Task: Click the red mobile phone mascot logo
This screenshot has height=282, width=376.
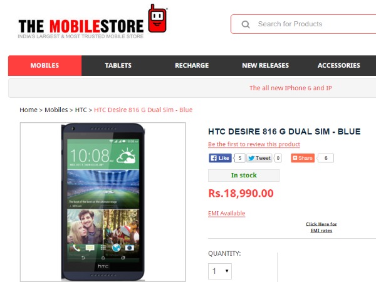Action: pos(157,18)
